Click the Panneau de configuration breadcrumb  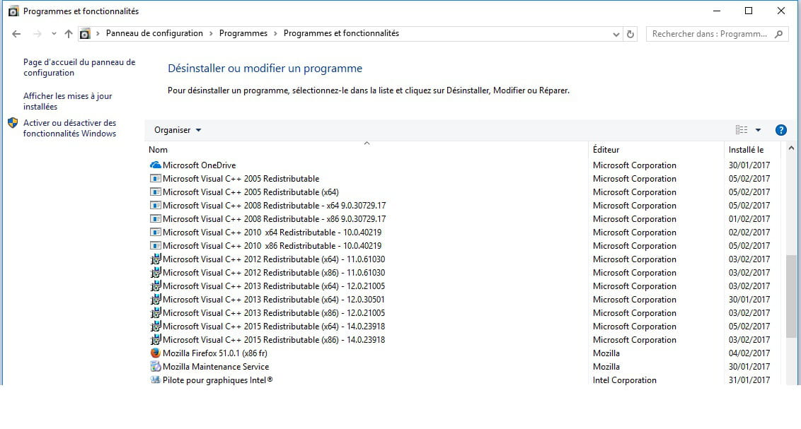[154, 33]
